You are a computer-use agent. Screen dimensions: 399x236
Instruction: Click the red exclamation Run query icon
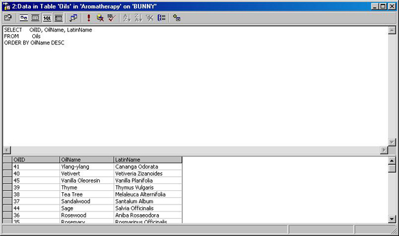tap(89, 18)
